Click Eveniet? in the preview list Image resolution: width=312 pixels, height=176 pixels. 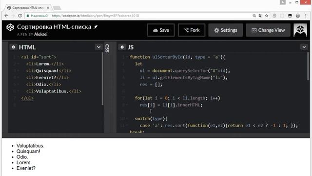pos(26,168)
